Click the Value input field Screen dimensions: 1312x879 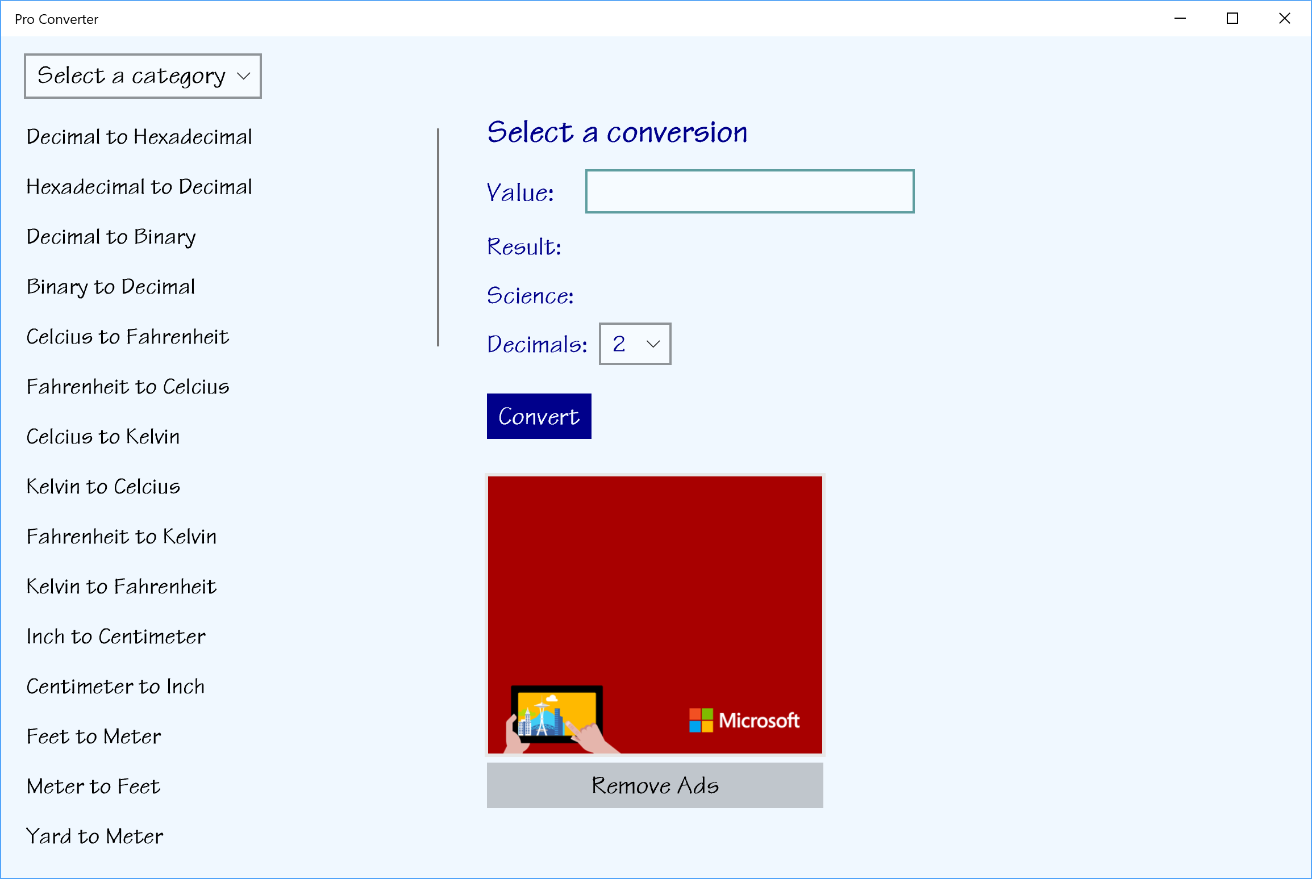pos(749,191)
